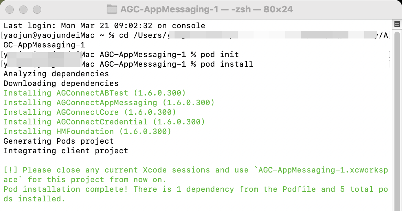Click the "Downloading dependencies" output line
This screenshot has width=402, height=211.
click(61, 84)
